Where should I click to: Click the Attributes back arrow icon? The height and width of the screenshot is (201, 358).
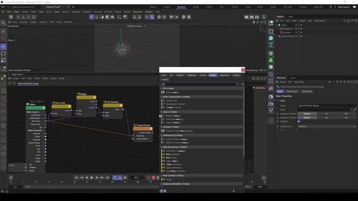[329, 82]
